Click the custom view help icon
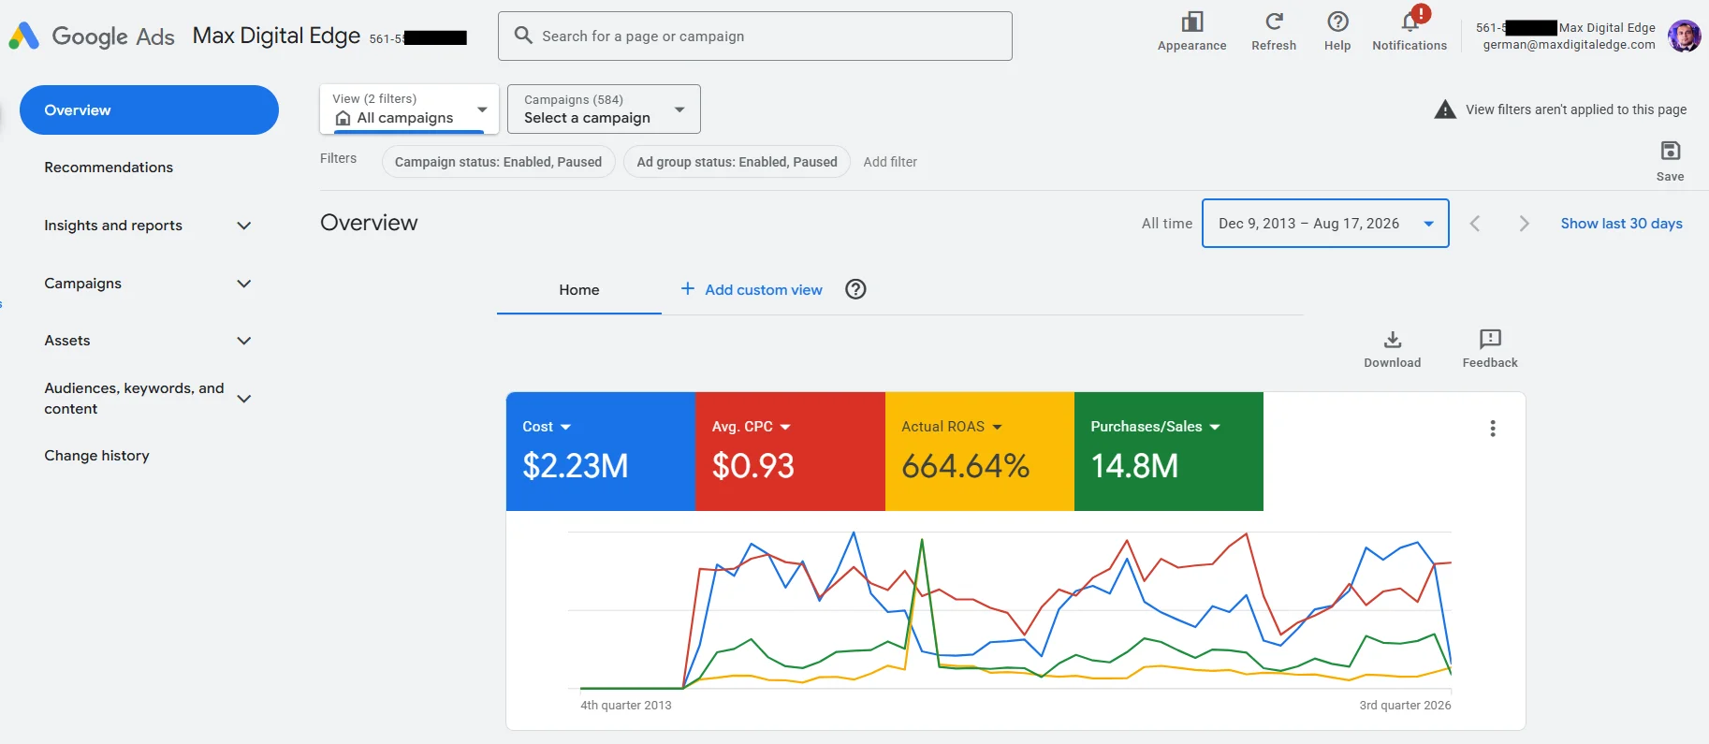 click(x=855, y=289)
